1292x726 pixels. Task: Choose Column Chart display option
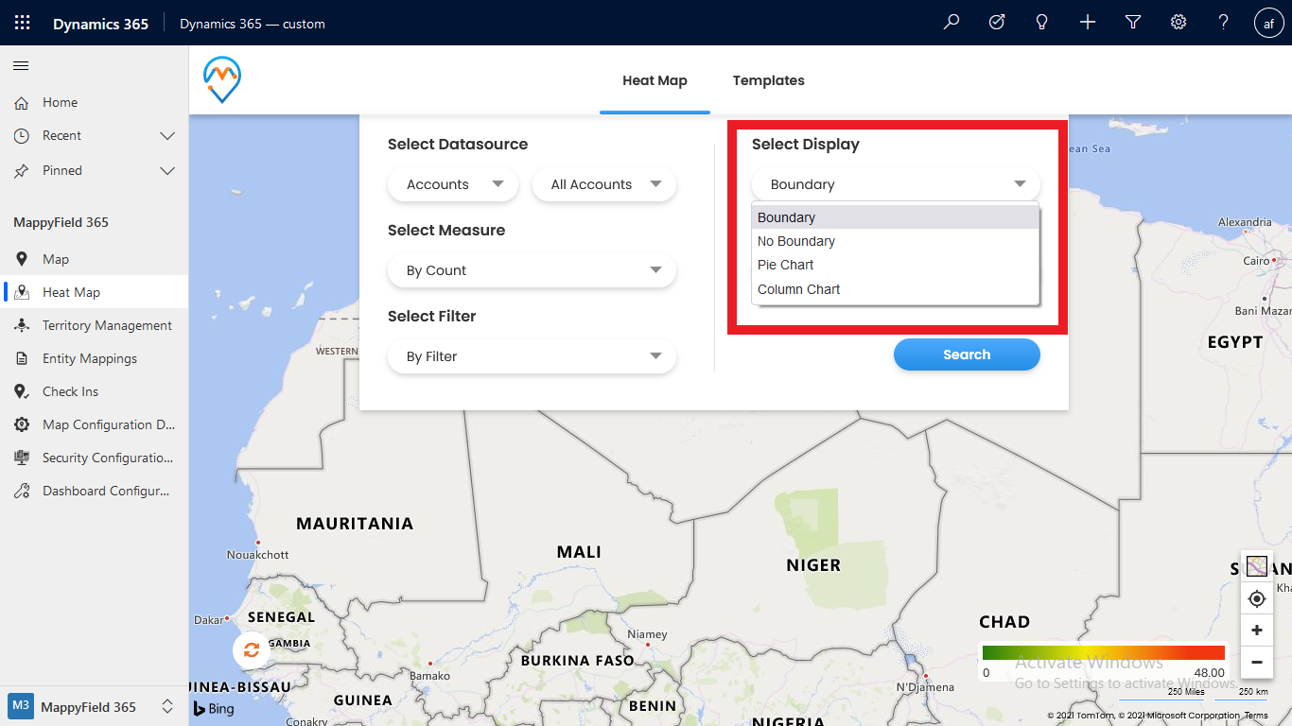tap(896, 289)
